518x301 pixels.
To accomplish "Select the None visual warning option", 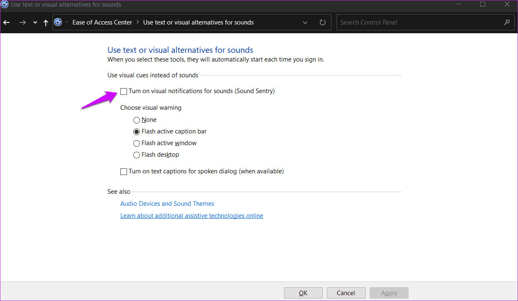I will (137, 120).
